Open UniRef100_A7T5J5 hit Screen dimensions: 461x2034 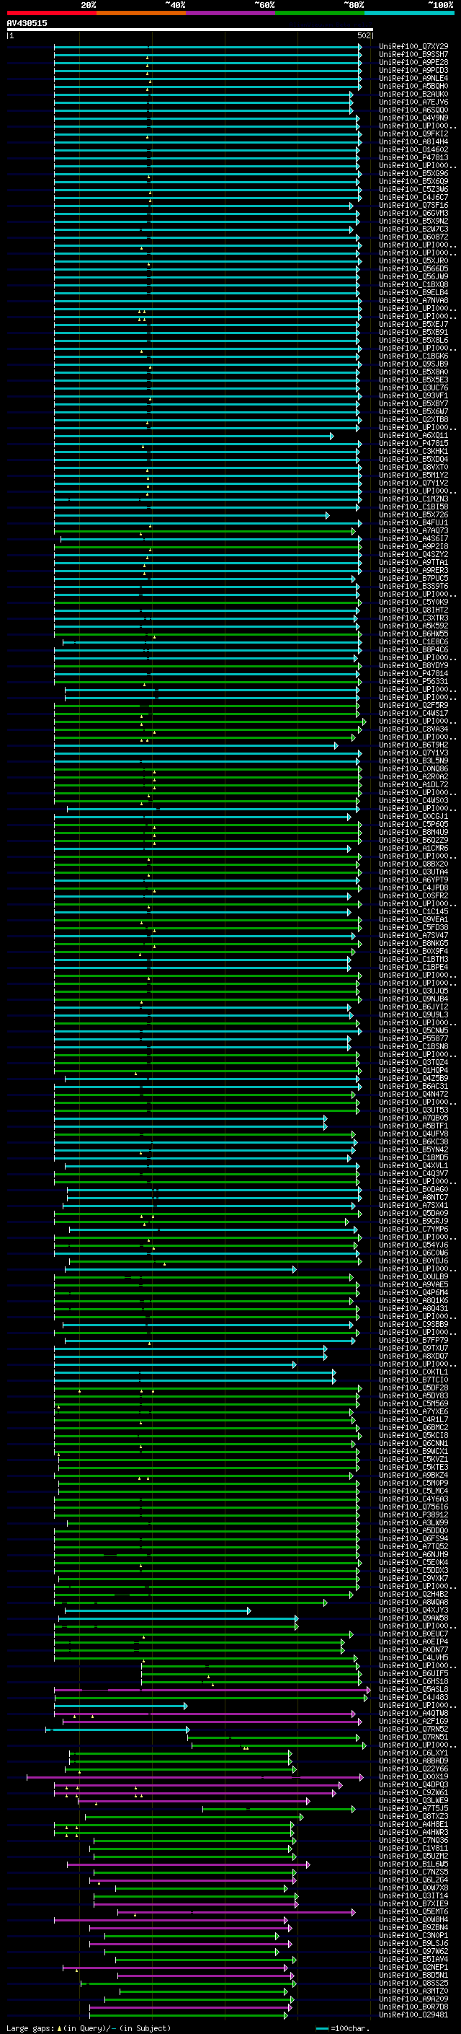(x=413, y=1809)
